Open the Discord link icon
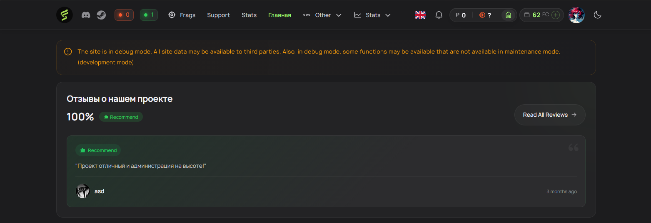 coord(86,15)
